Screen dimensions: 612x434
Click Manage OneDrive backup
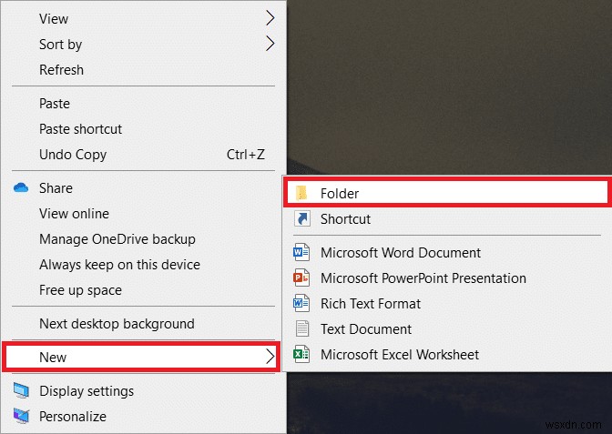point(117,239)
